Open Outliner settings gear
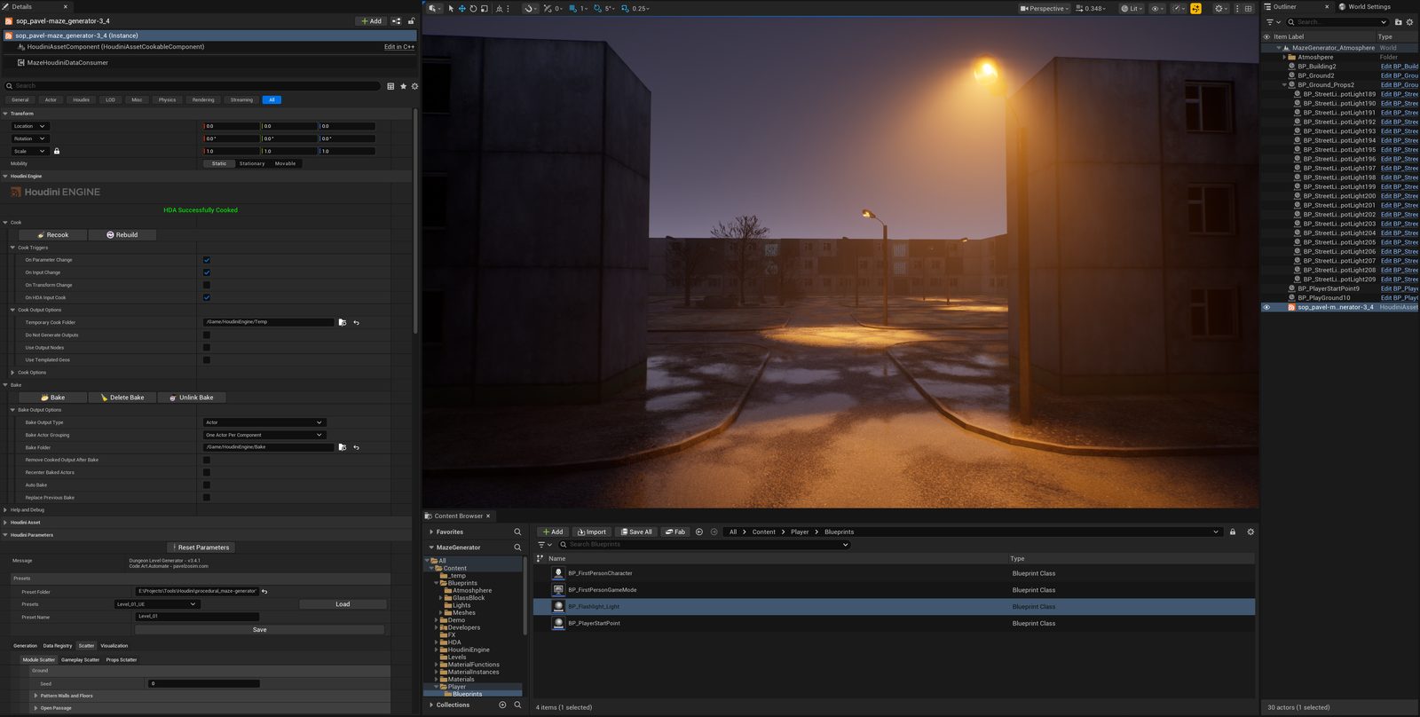 [1409, 22]
